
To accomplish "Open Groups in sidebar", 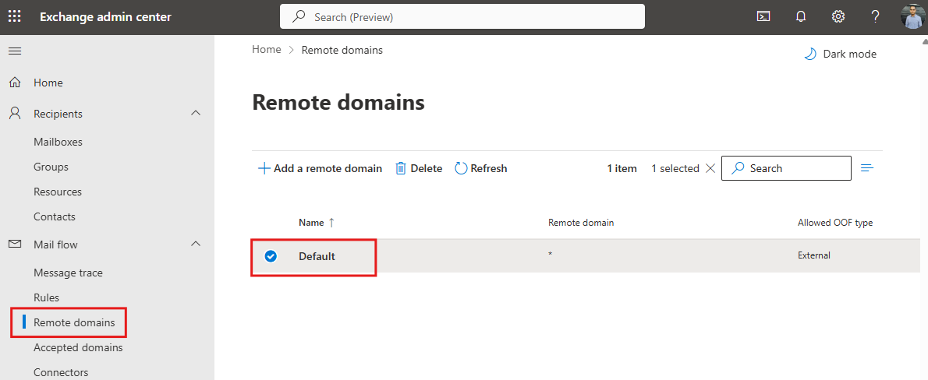I will pyautogui.click(x=51, y=167).
